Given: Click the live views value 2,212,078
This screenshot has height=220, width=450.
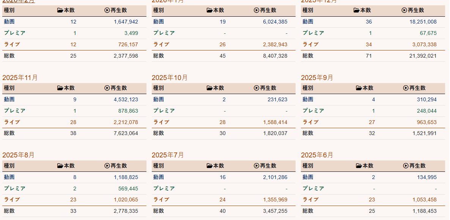Looking at the screenshot, I should pyautogui.click(x=126, y=122).
